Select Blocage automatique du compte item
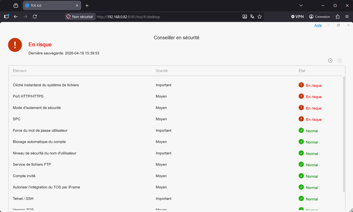353x212 pixels. coord(39,142)
